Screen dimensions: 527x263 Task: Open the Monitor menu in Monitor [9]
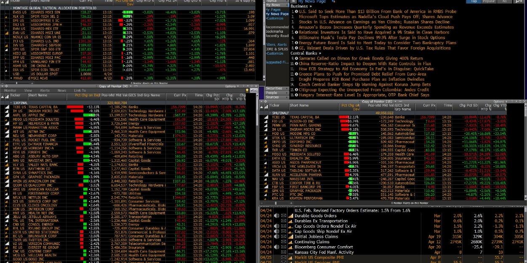[10, 90]
